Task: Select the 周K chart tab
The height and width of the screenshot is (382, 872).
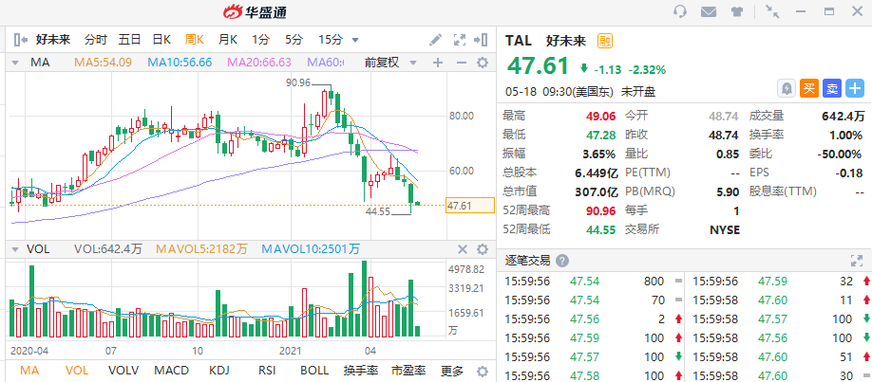Action: (195, 40)
